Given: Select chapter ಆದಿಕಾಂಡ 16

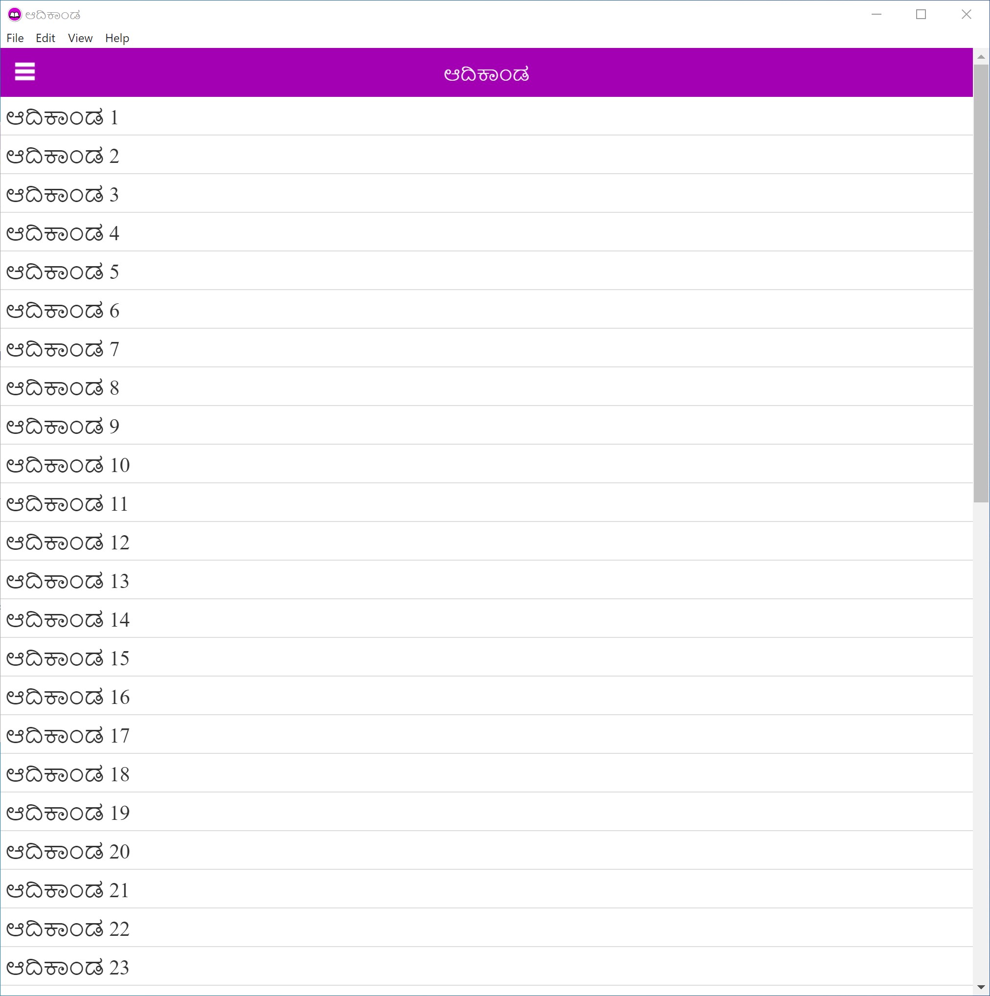Looking at the screenshot, I should tap(67, 697).
